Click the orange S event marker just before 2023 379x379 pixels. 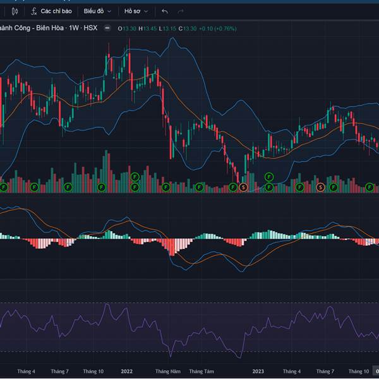pyautogui.click(x=243, y=187)
